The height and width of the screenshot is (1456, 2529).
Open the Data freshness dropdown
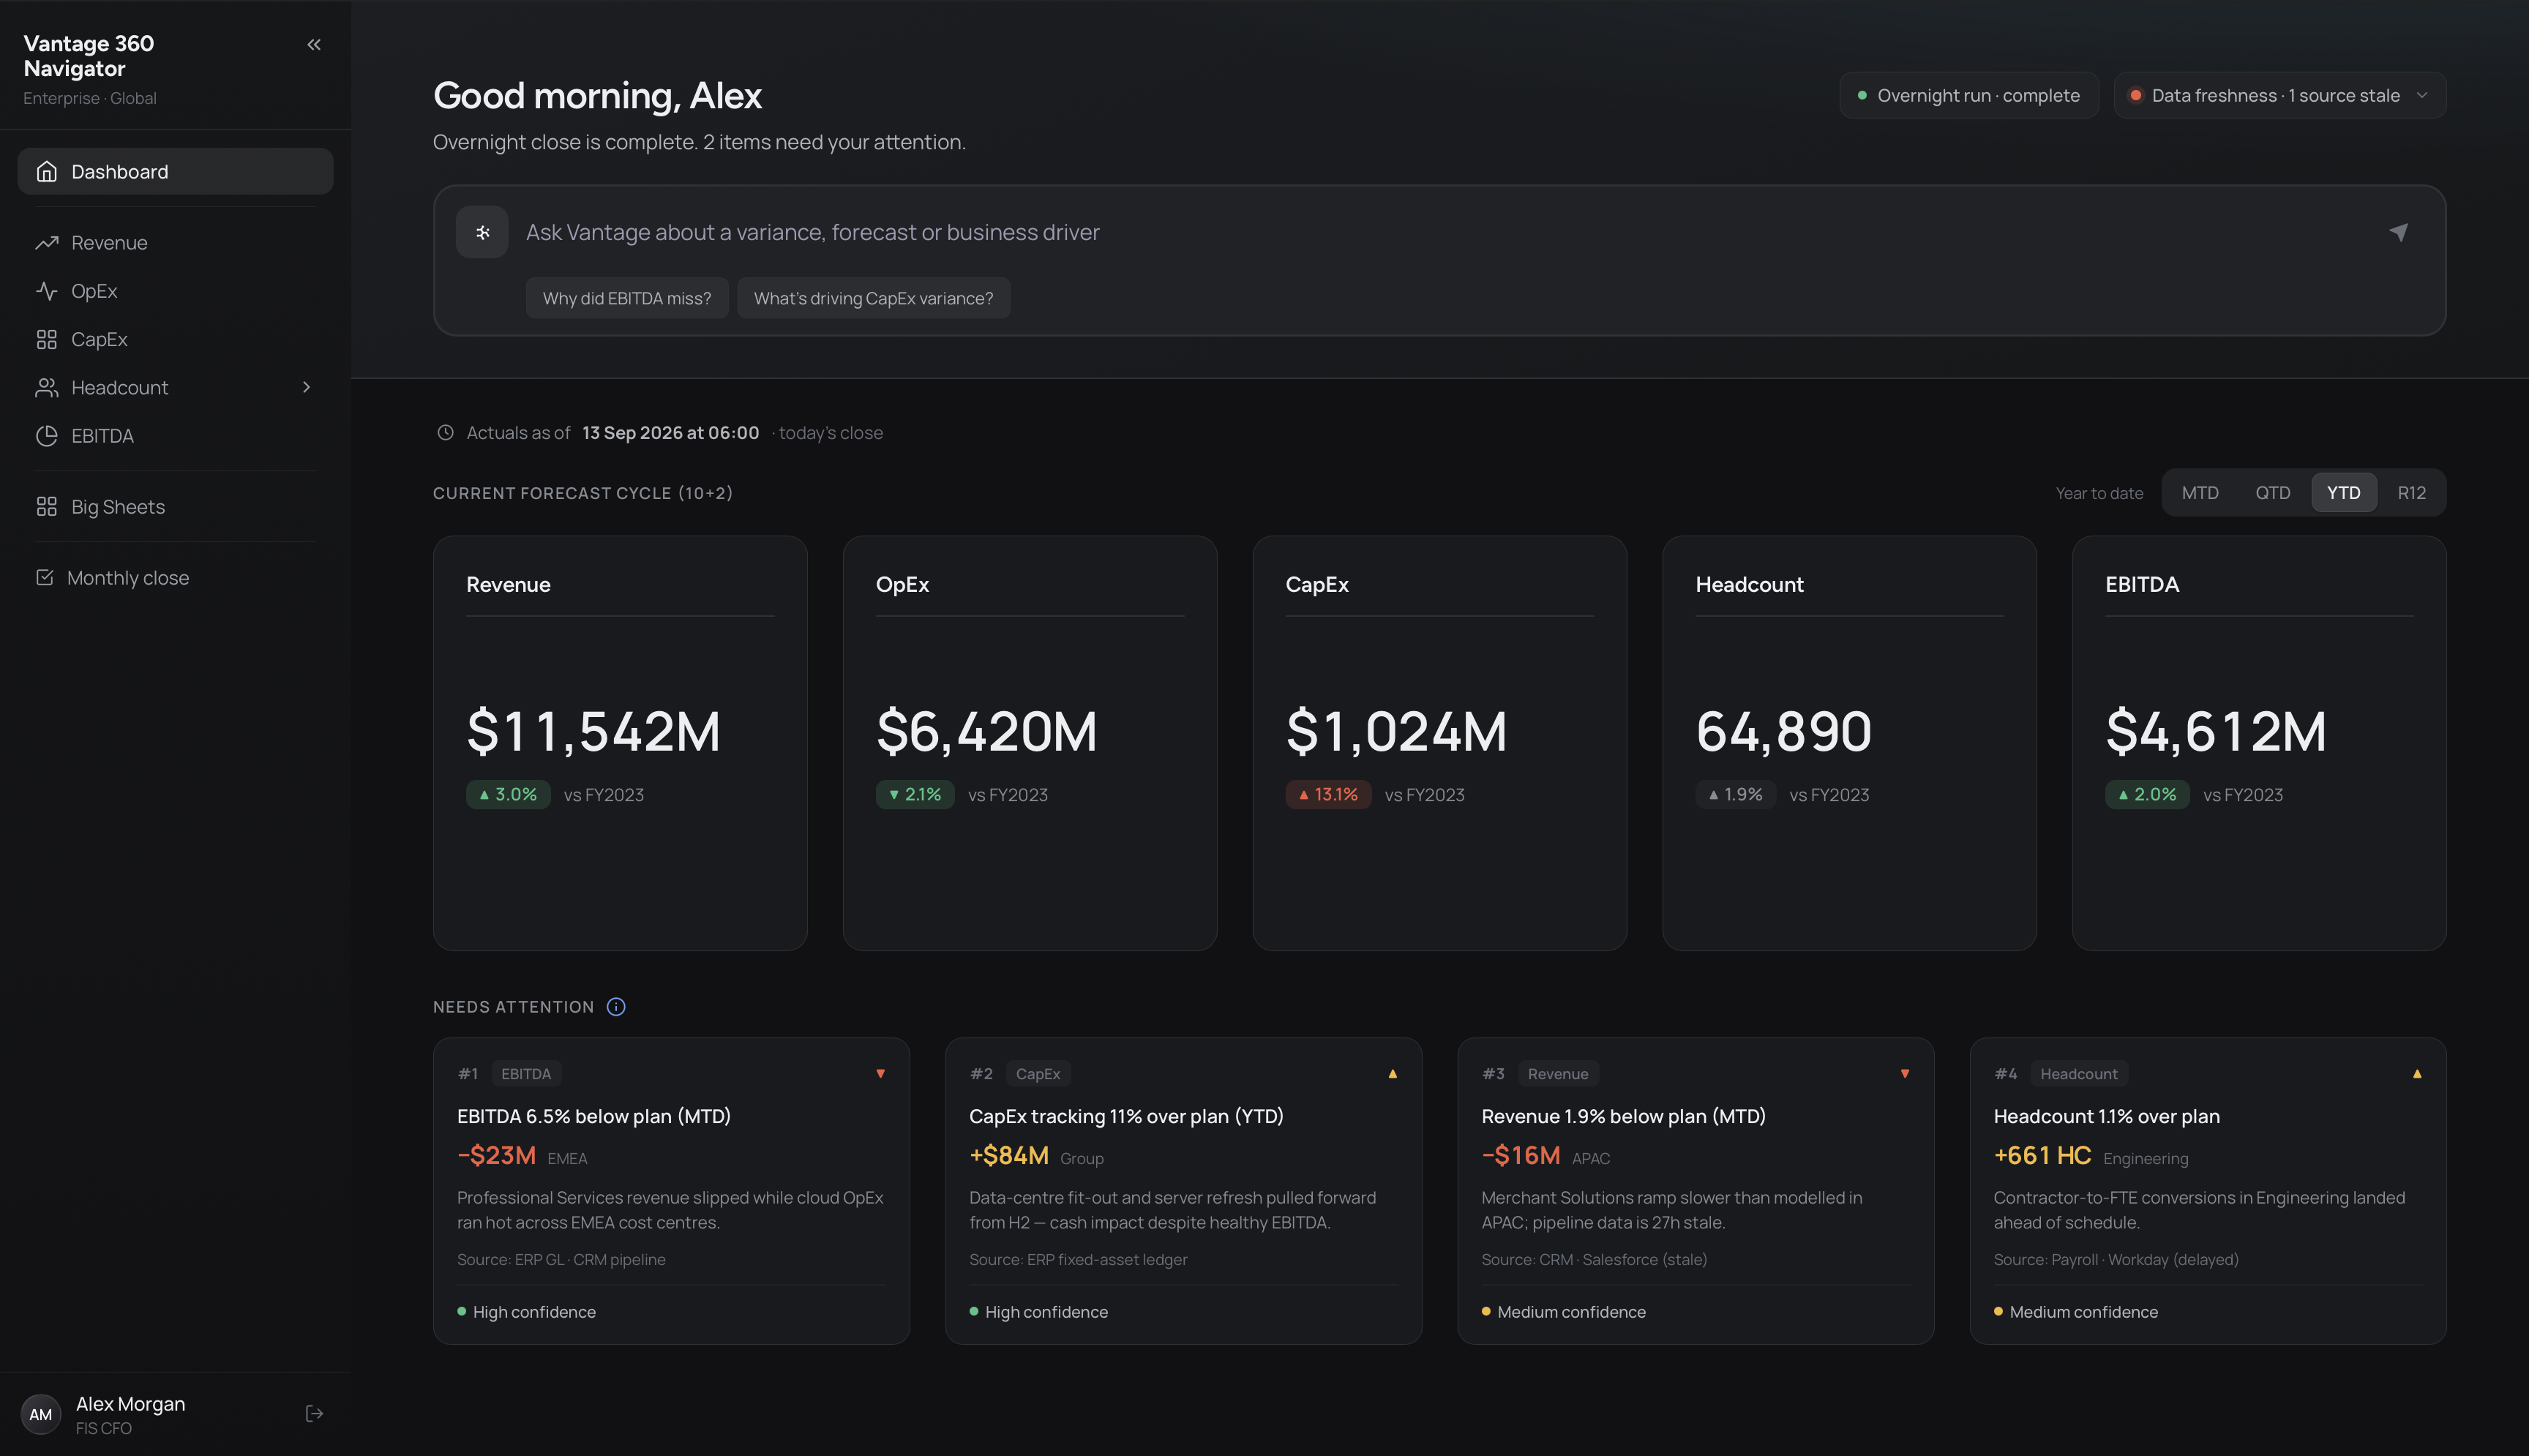tap(2280, 95)
